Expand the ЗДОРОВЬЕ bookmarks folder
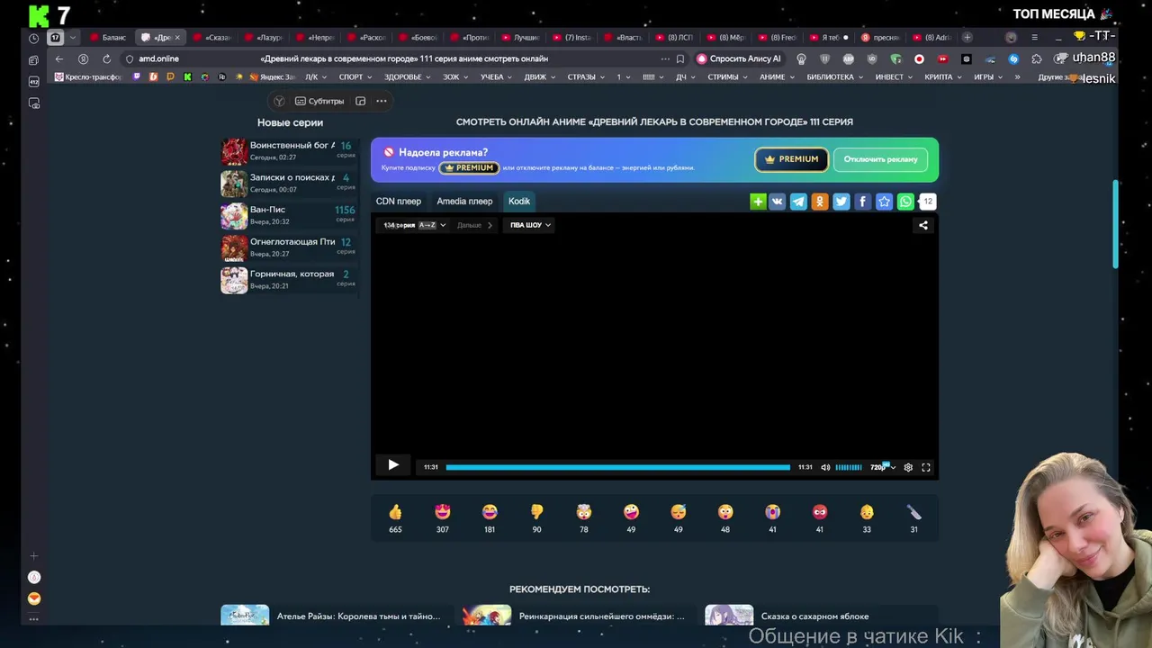1152x648 pixels. [x=408, y=77]
